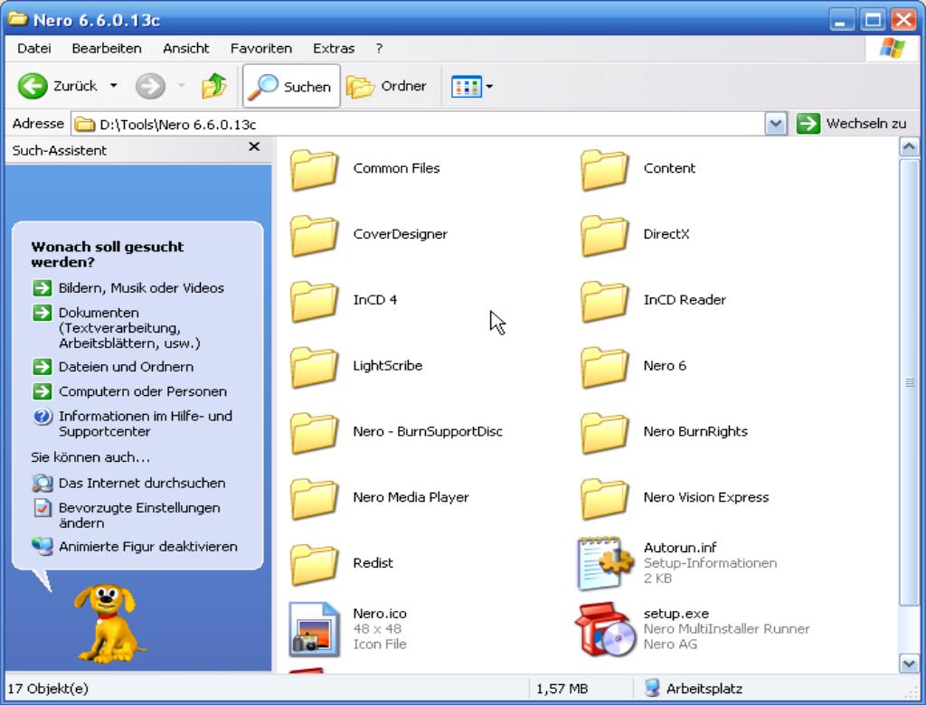Open the Bearbeiten menu
The width and height of the screenshot is (926, 705).
pyautogui.click(x=107, y=49)
